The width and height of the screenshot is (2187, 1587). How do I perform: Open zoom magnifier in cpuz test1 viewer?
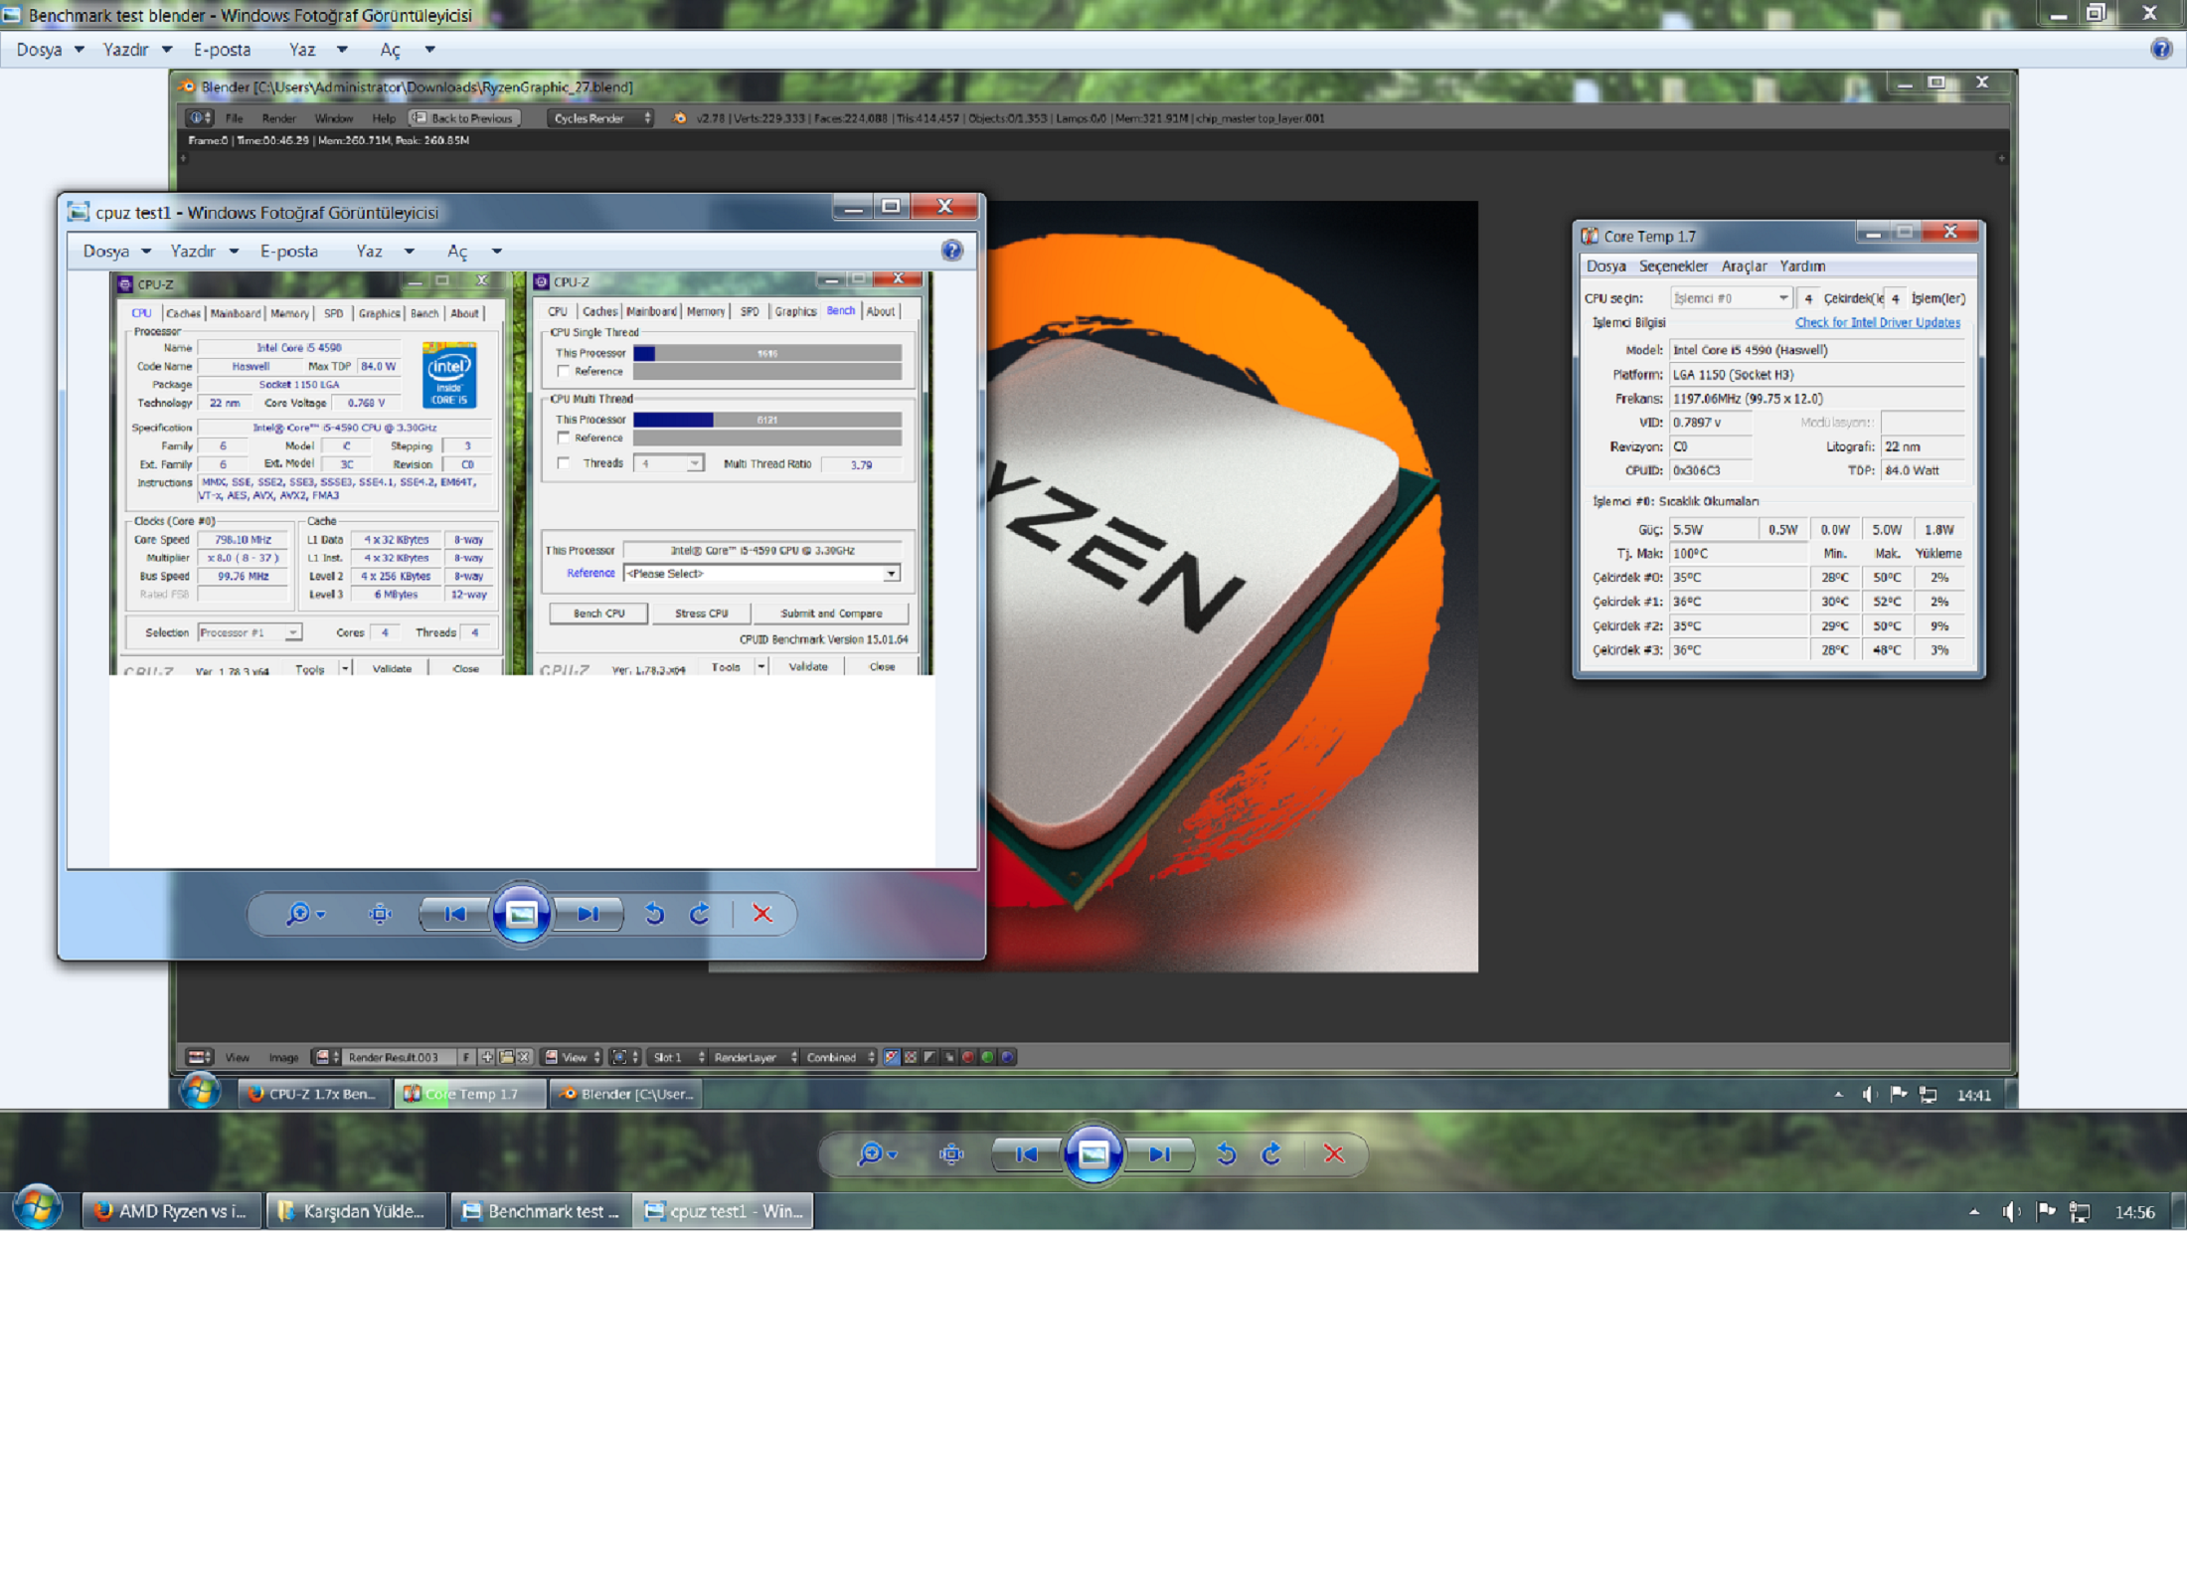click(304, 914)
